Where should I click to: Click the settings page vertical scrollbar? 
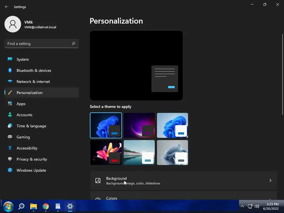[283, 74]
